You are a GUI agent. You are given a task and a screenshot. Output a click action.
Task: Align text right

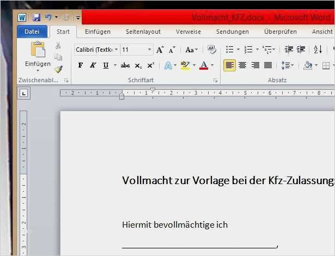255,65
